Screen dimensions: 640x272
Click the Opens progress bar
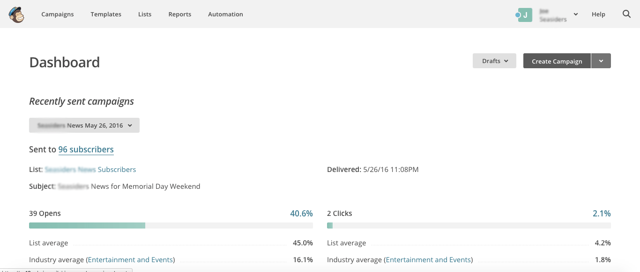tap(171, 225)
